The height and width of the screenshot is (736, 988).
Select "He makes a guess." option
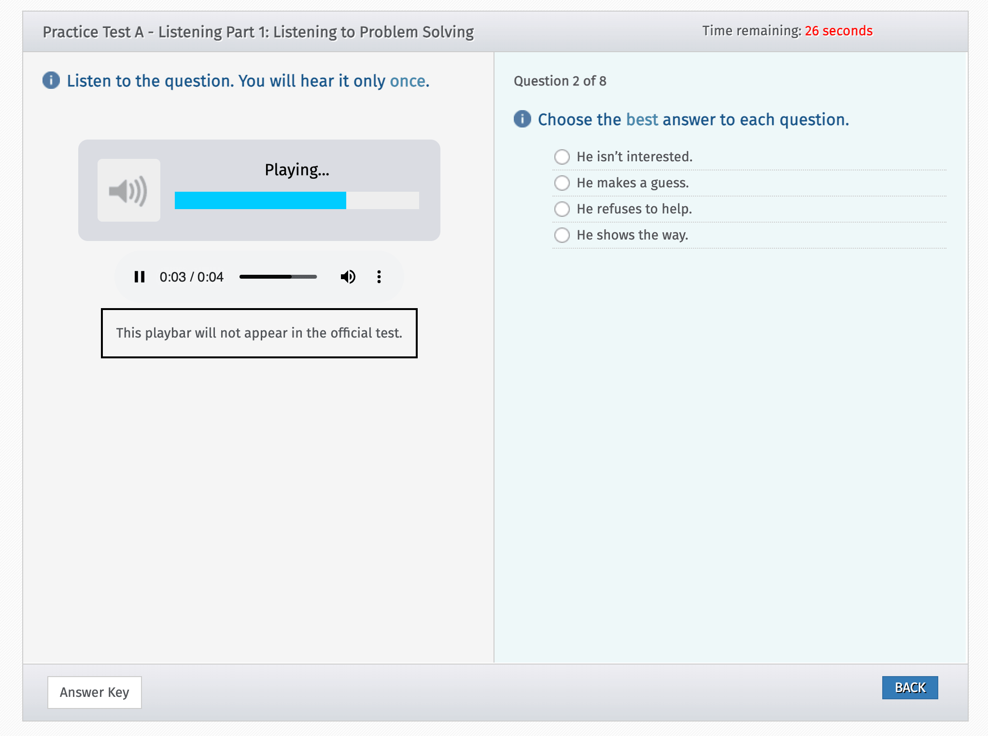point(562,183)
